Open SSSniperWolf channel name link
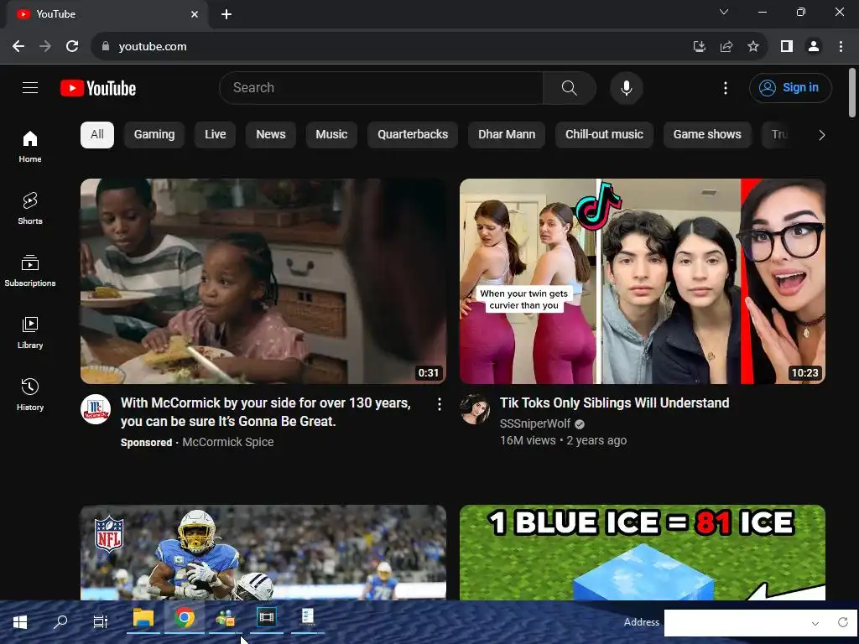The image size is (859, 644). click(534, 423)
